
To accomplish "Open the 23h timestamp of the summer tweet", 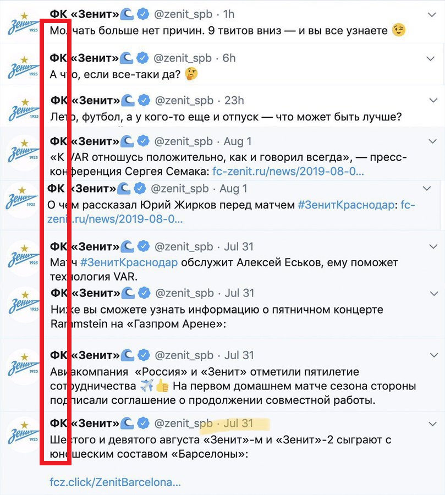I will (234, 101).
